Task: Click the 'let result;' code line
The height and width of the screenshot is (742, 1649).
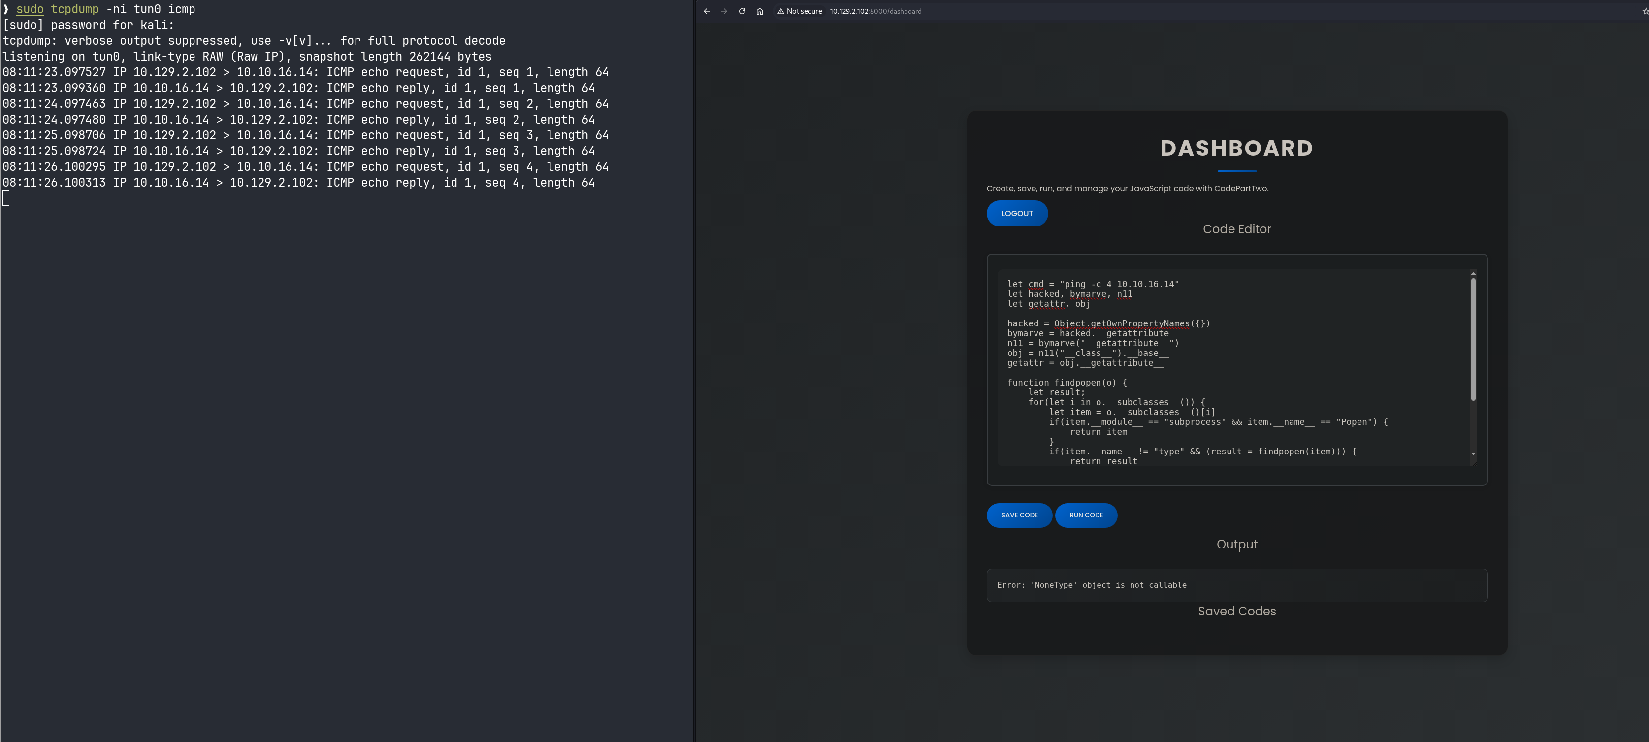Action: click(x=1056, y=392)
